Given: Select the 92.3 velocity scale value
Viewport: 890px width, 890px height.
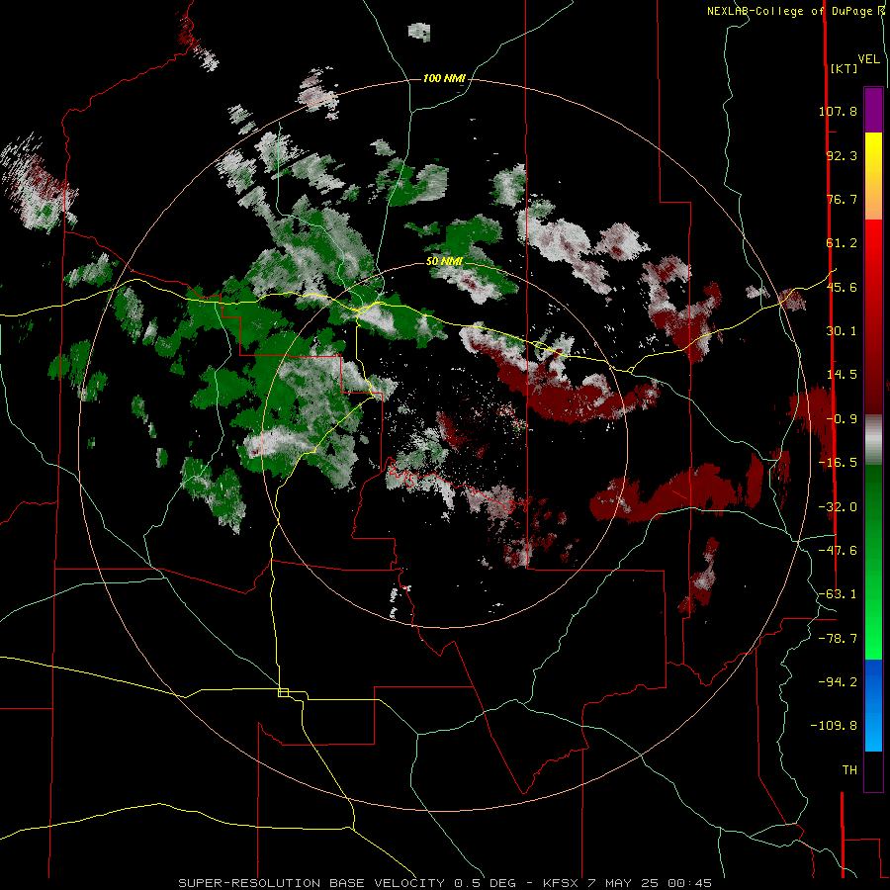Looking at the screenshot, I should [x=842, y=155].
